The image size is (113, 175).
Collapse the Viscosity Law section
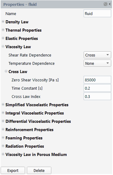click(3, 46)
